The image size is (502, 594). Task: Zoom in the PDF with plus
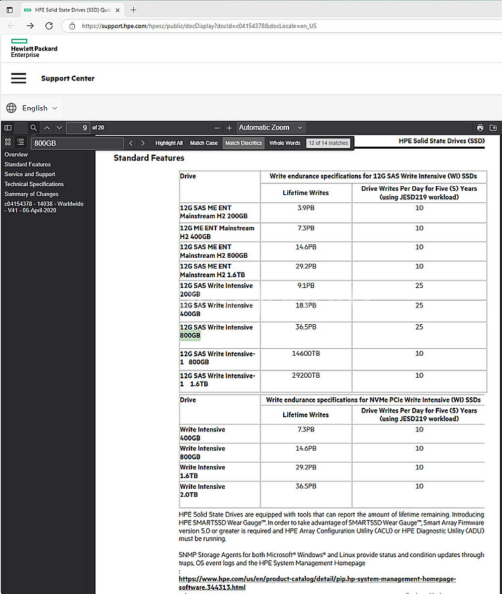(x=229, y=128)
